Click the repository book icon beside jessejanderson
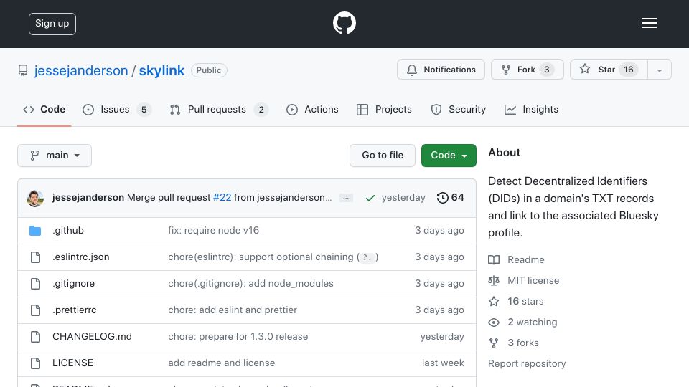The height and width of the screenshot is (387, 689). [23, 70]
